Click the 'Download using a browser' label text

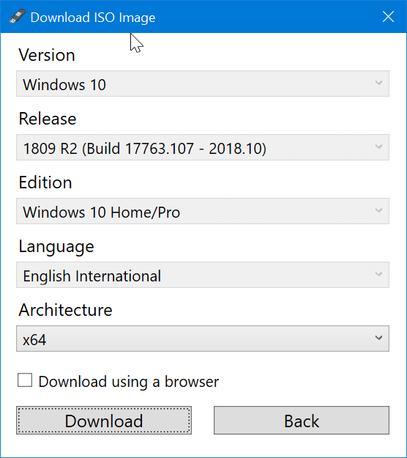tap(128, 382)
